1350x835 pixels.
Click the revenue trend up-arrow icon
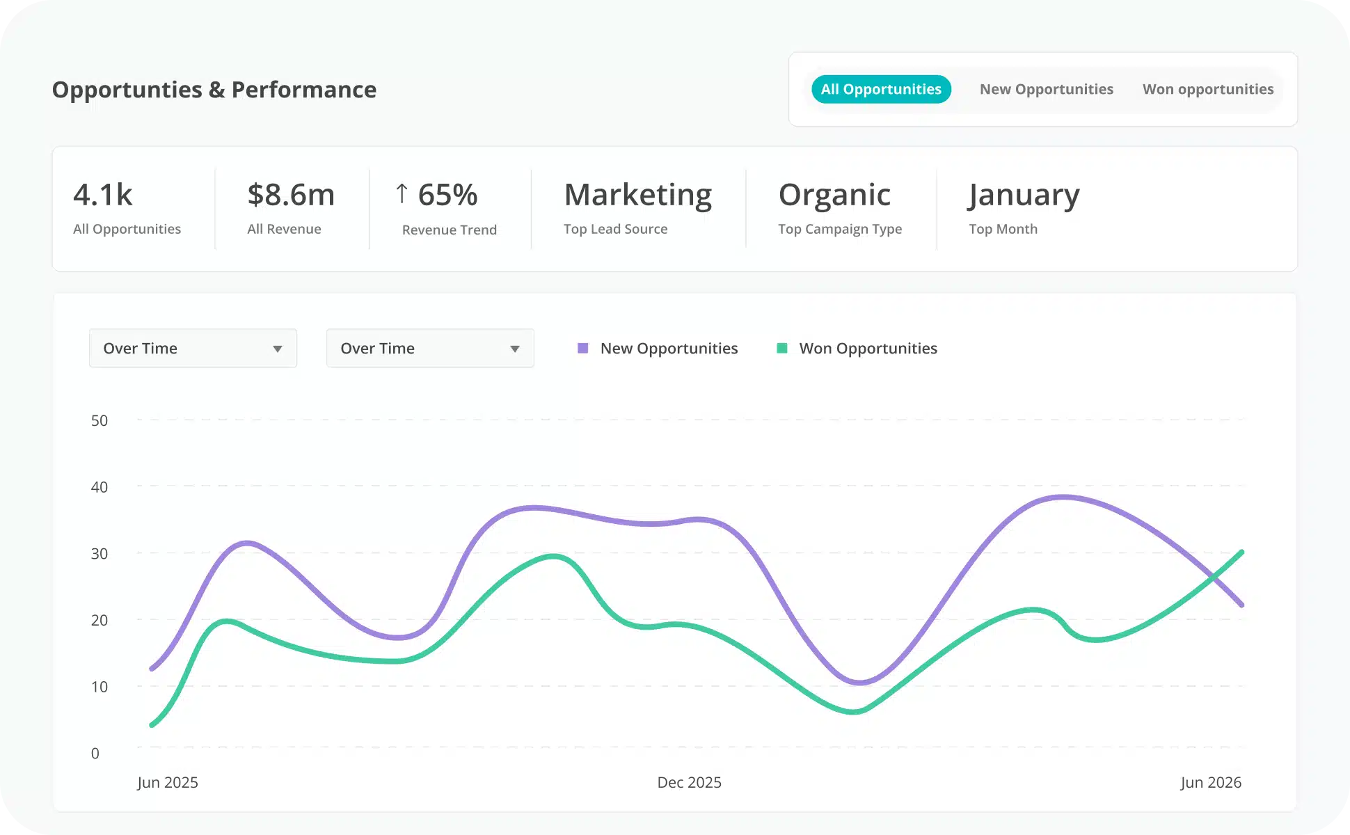(x=402, y=193)
